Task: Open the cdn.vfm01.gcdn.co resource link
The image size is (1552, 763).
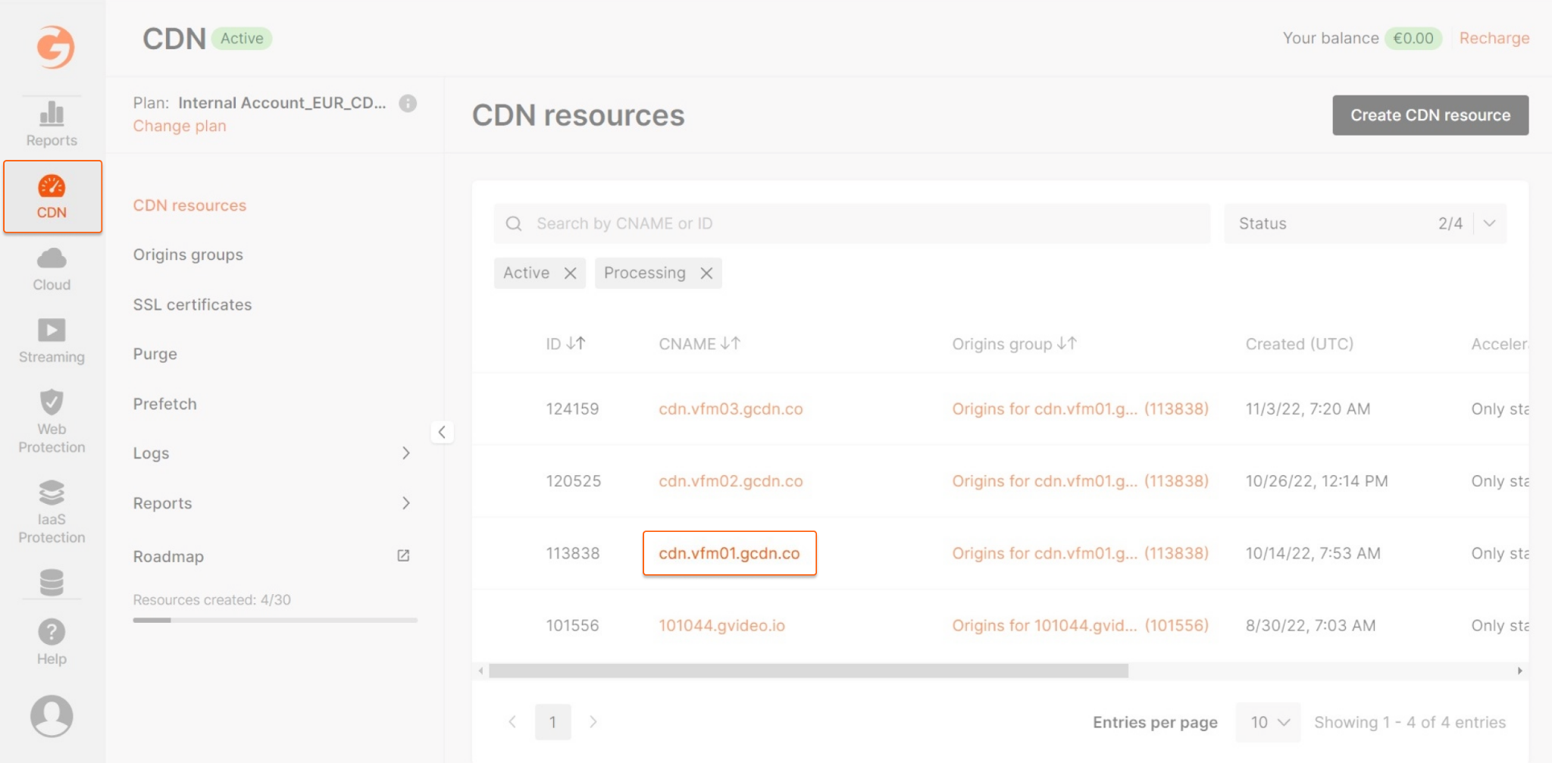Action: (x=729, y=553)
